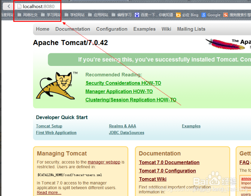Open the 学校网站 bookmark folder
Screen dimensions: 251x196
(74, 15)
